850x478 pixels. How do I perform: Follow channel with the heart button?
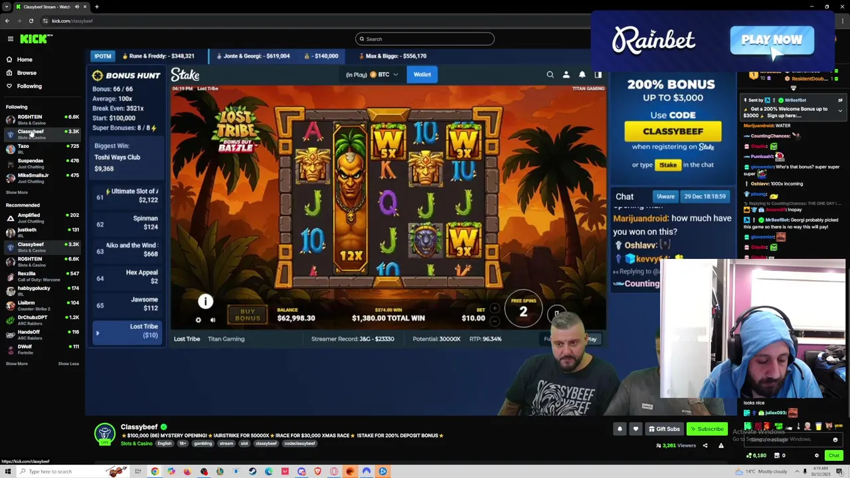click(x=636, y=429)
